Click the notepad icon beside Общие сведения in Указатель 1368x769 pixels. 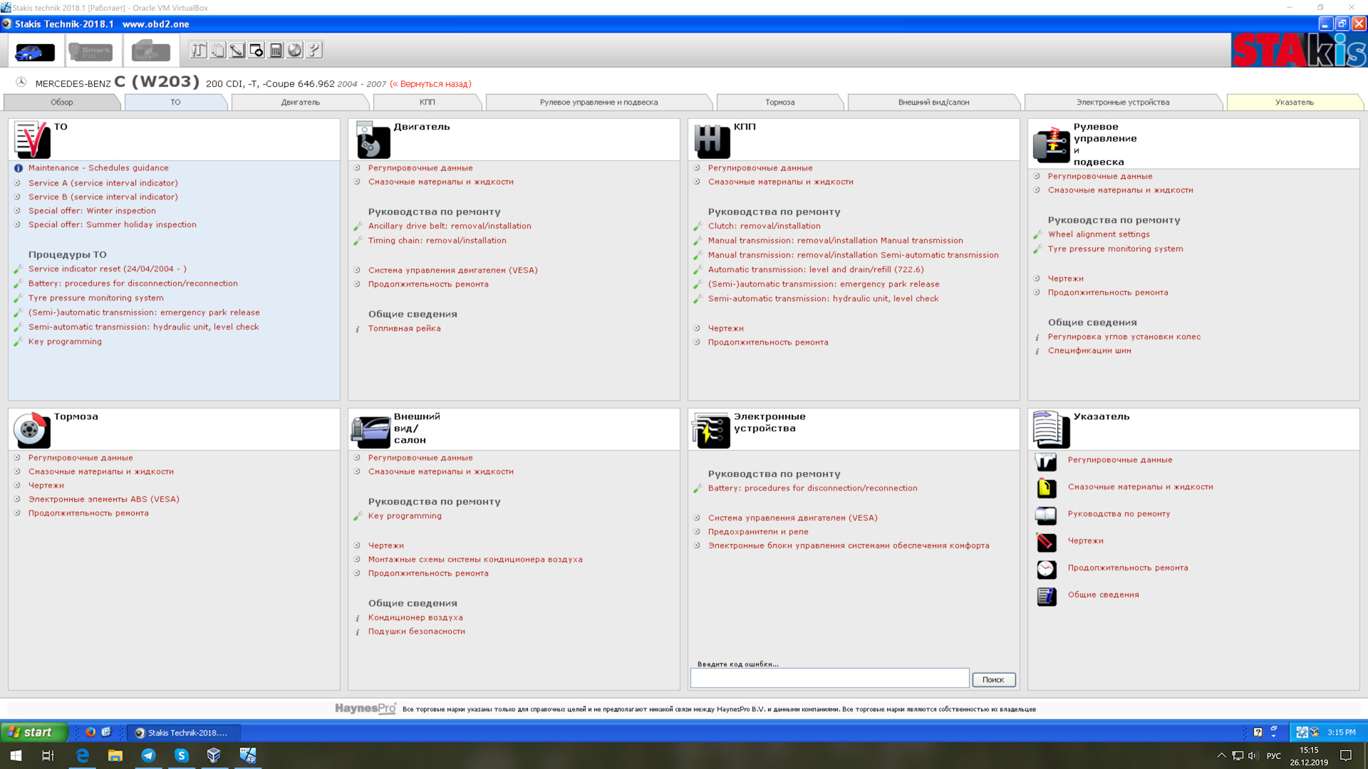coord(1046,597)
